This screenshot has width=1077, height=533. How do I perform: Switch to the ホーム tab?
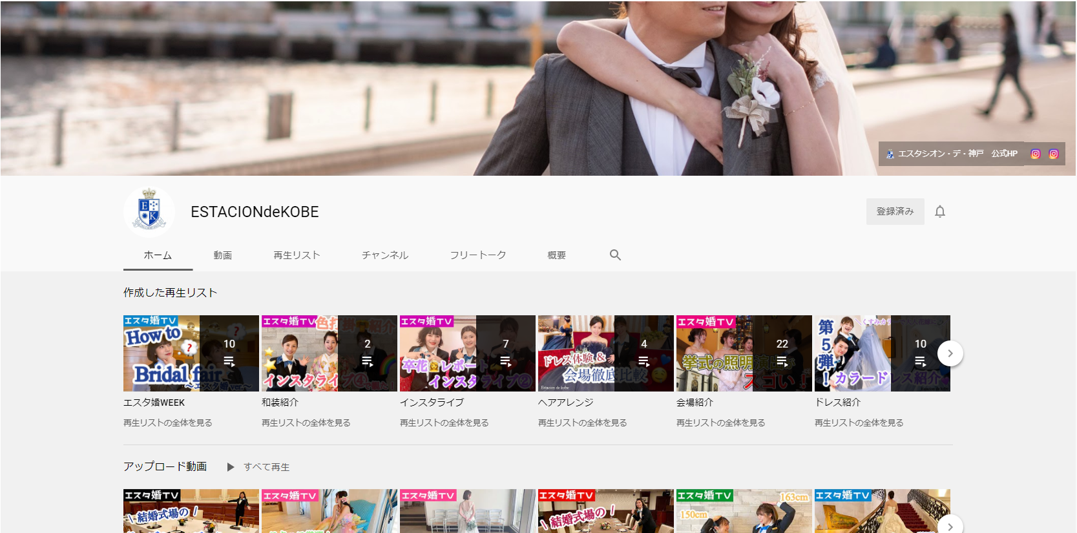(x=158, y=255)
